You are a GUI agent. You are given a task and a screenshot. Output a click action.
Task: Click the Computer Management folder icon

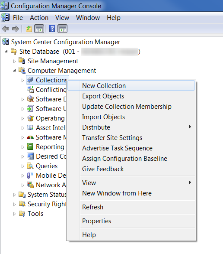tap(22, 70)
